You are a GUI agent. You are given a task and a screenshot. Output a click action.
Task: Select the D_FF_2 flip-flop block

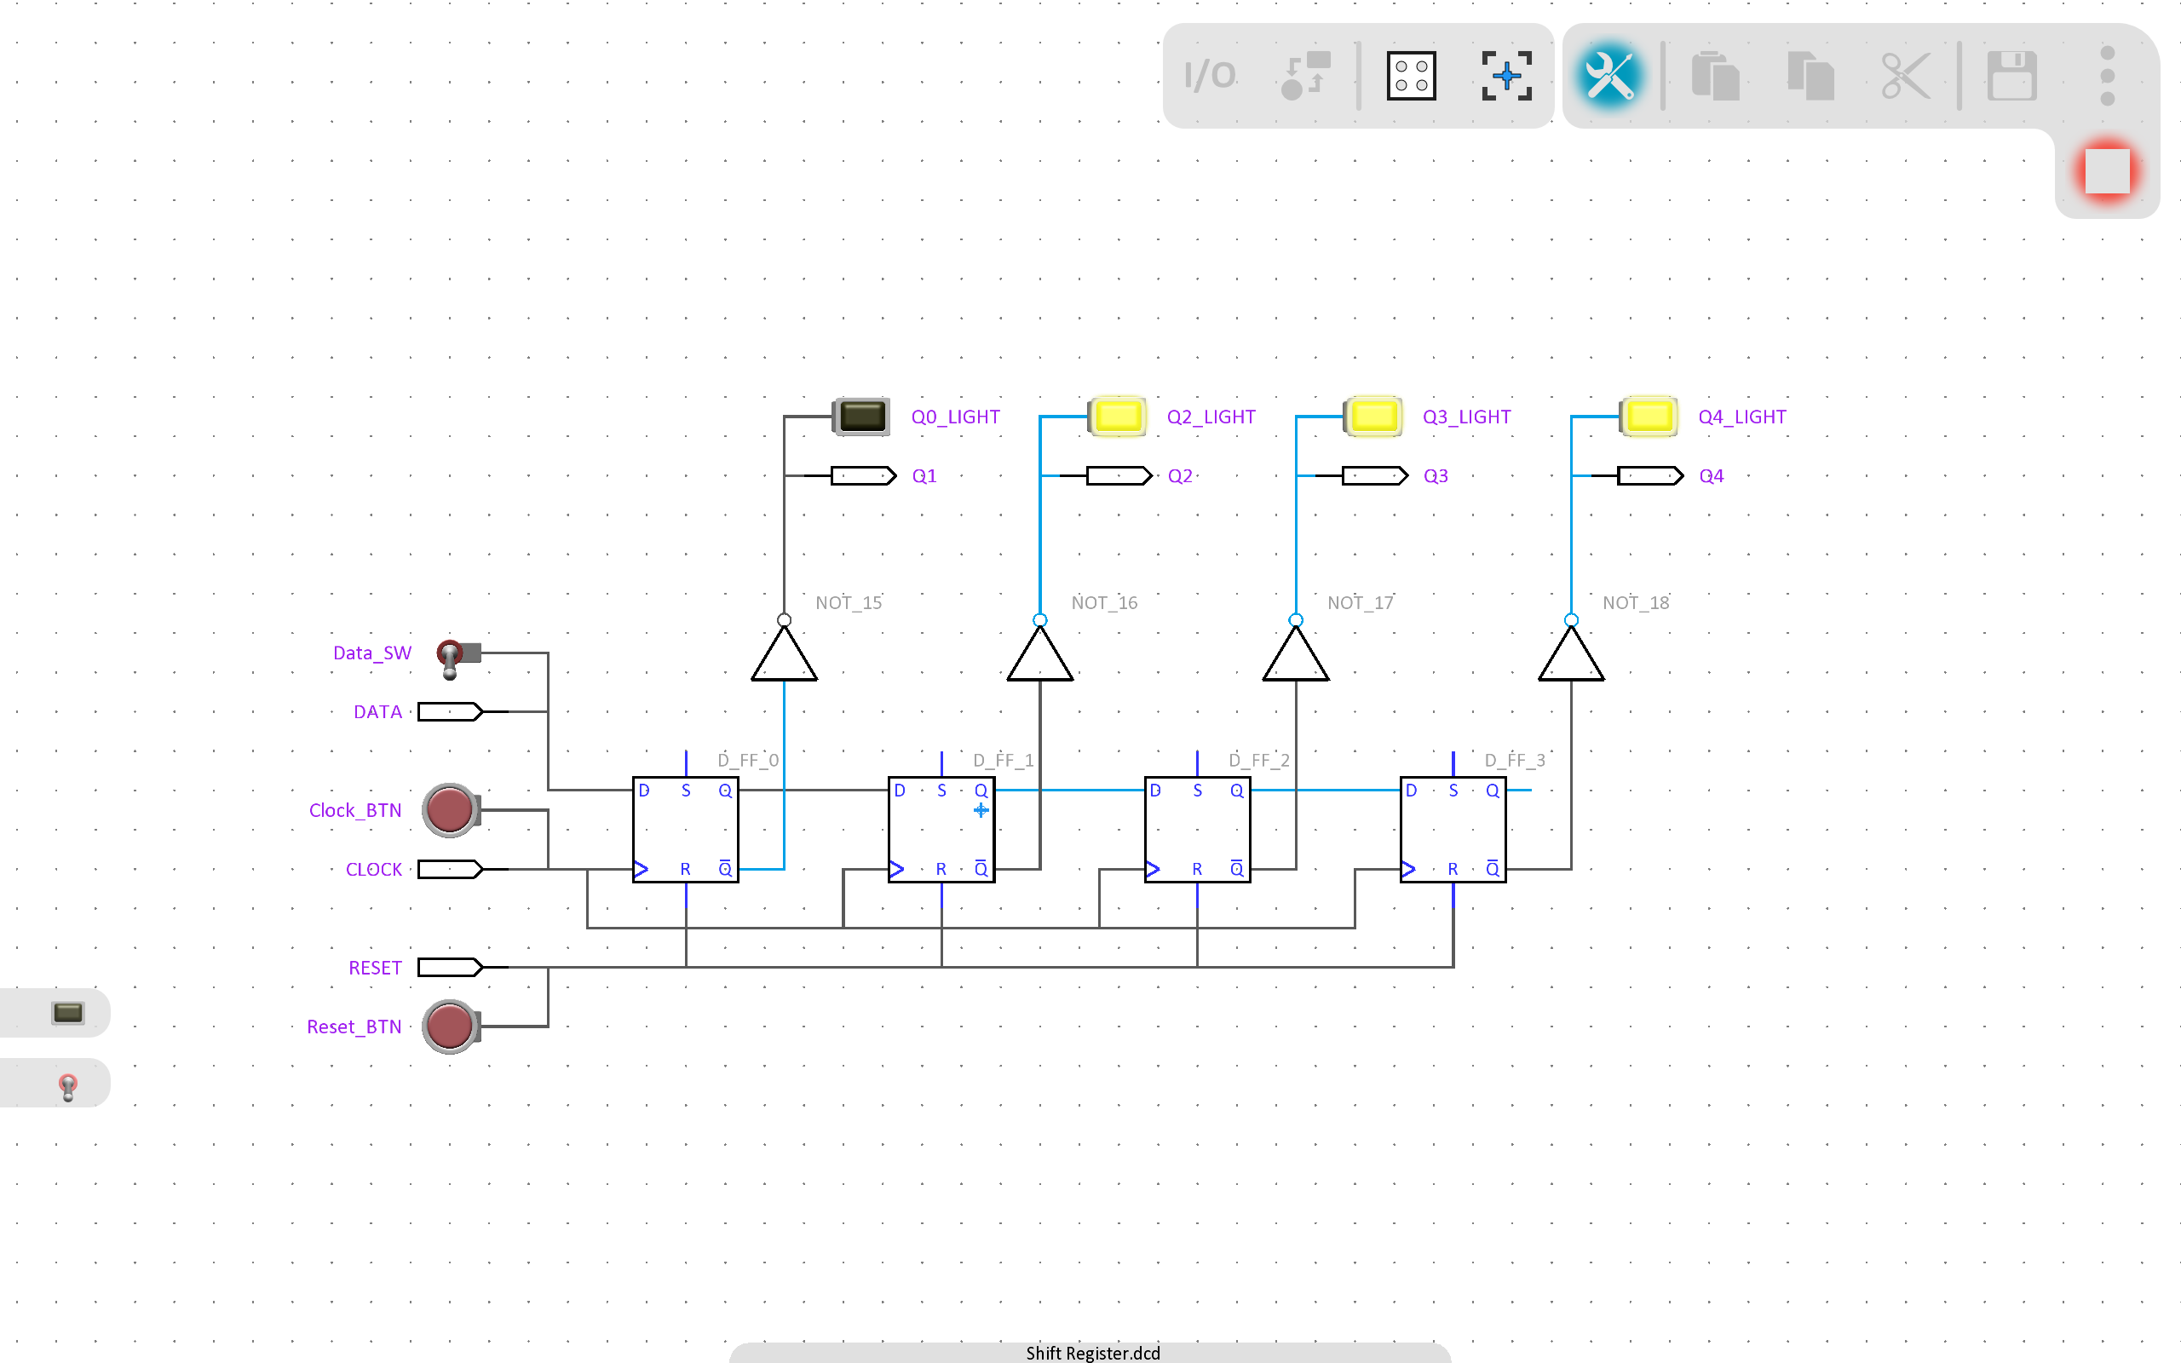[x=1197, y=830]
